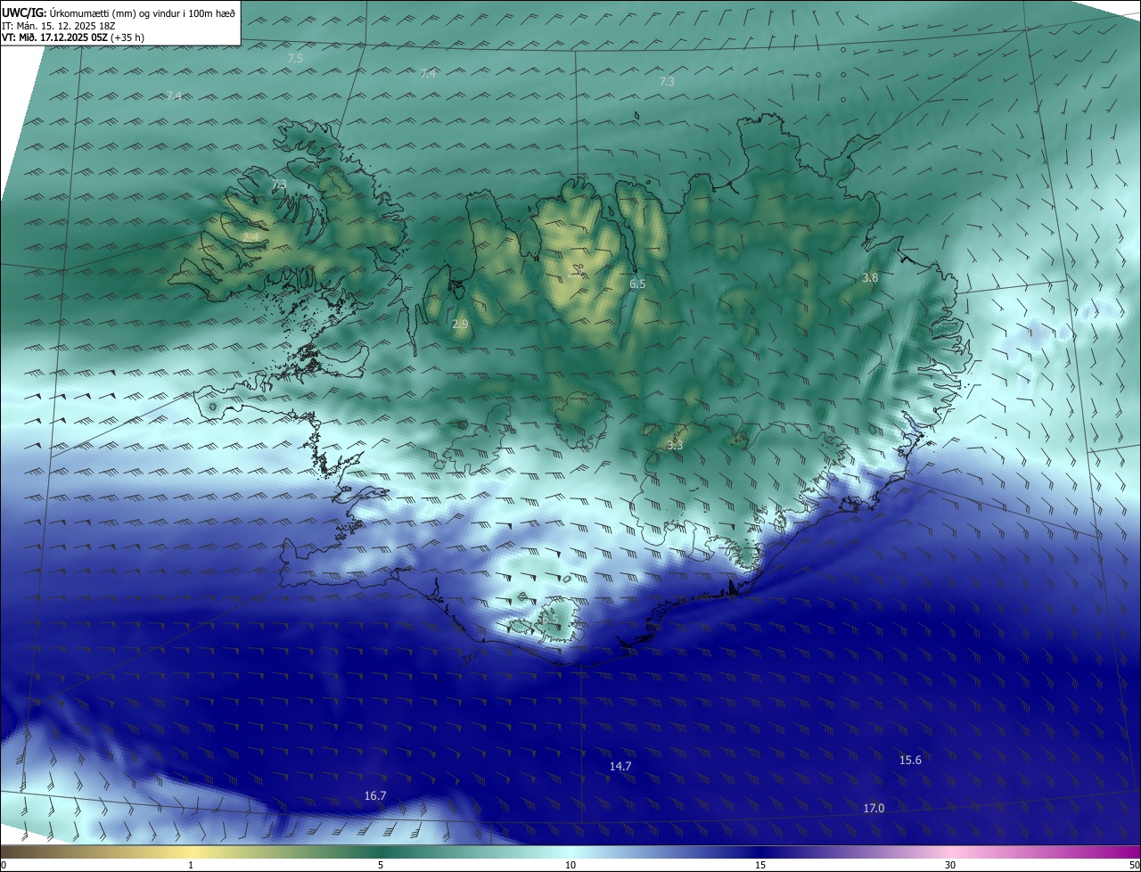The width and height of the screenshot is (1141, 872).
Task: Click the 14.7 value label over the ocean
Action: pyautogui.click(x=620, y=766)
